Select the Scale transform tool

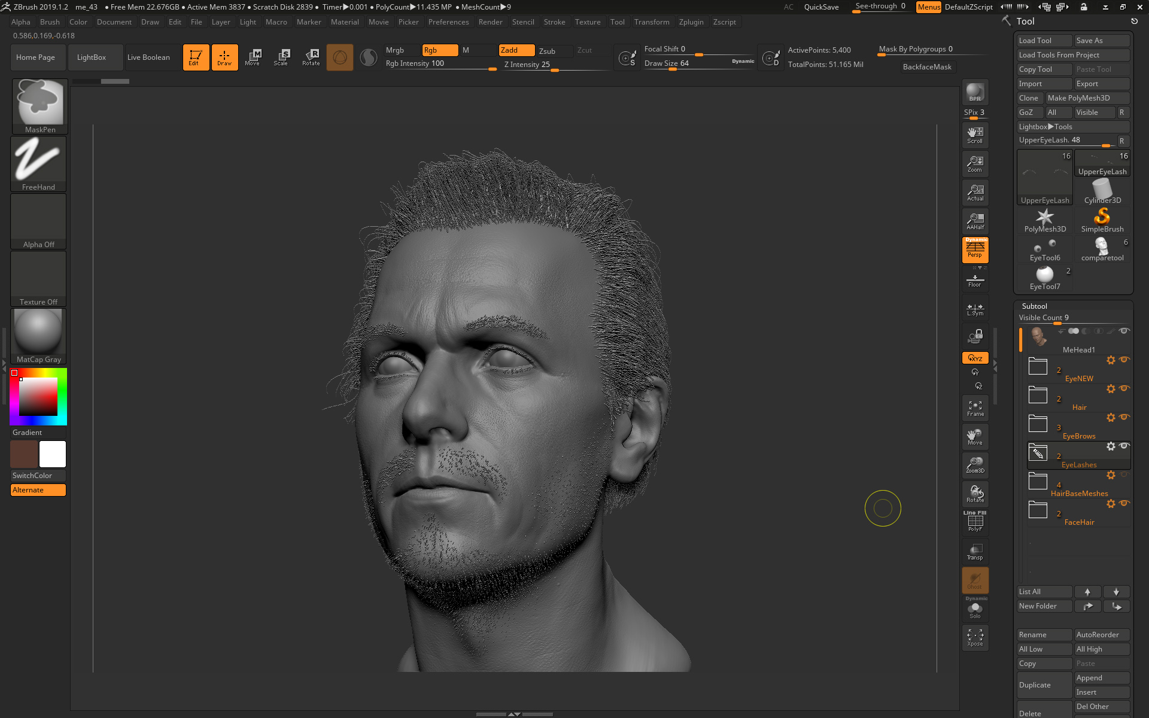281,57
